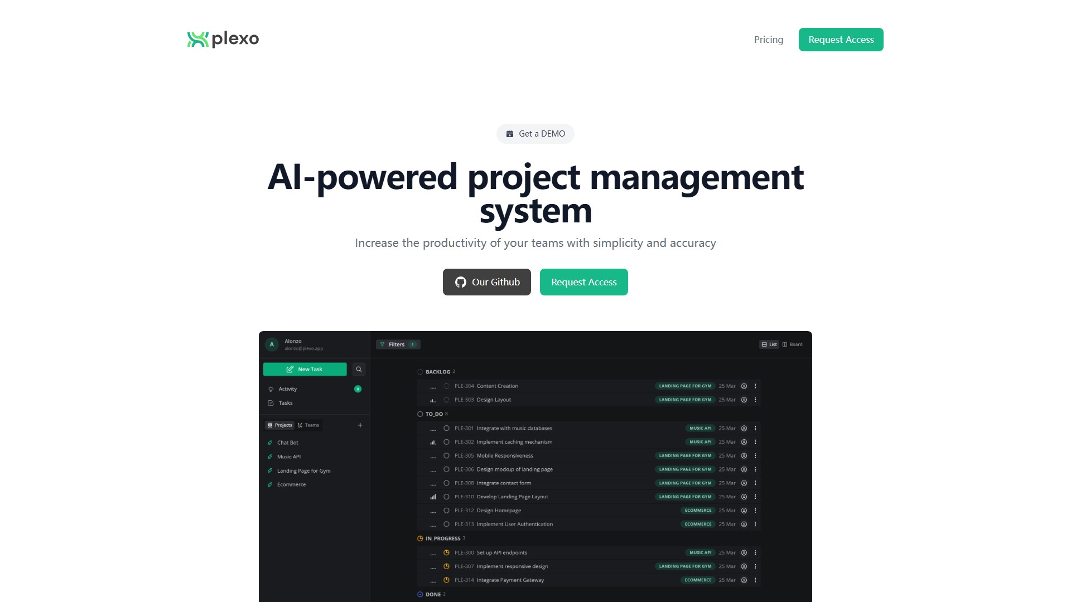Open the Filters dropdown
This screenshot has height=602, width=1071.
[x=398, y=344]
